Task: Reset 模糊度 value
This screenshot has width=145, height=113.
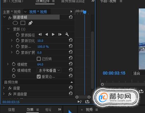Action: [71, 64]
